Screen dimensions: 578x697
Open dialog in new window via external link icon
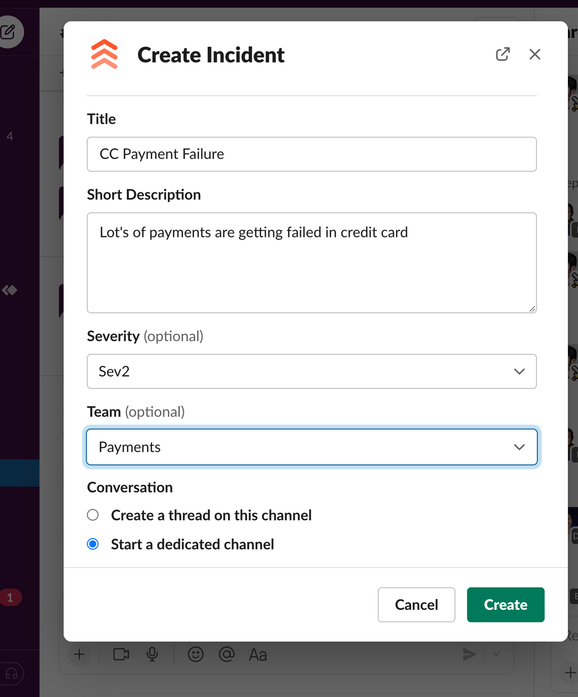pyautogui.click(x=503, y=54)
